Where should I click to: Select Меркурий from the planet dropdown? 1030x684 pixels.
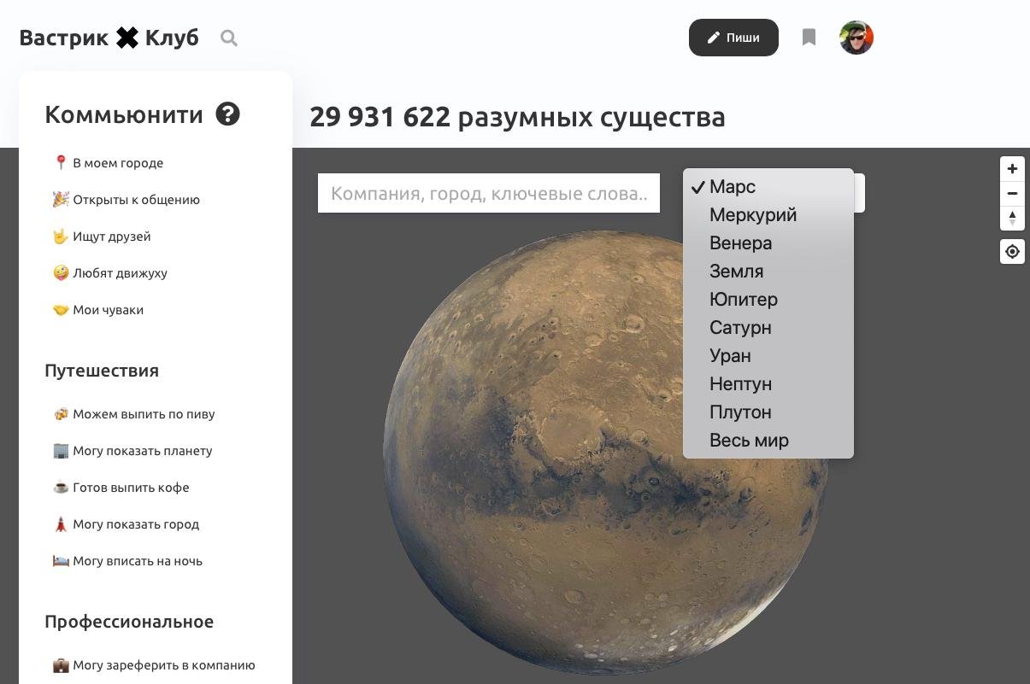(x=752, y=215)
